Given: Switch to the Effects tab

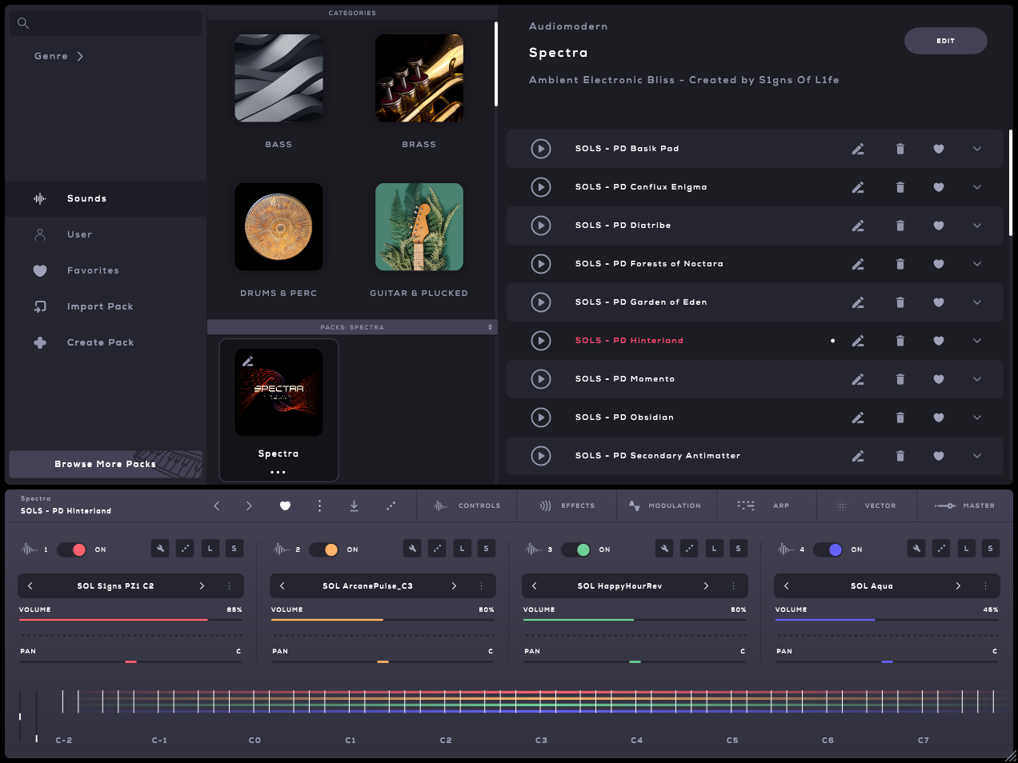Looking at the screenshot, I should click(x=567, y=505).
